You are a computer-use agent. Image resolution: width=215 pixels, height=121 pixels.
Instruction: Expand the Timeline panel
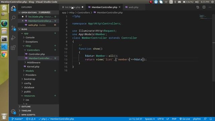39,111
